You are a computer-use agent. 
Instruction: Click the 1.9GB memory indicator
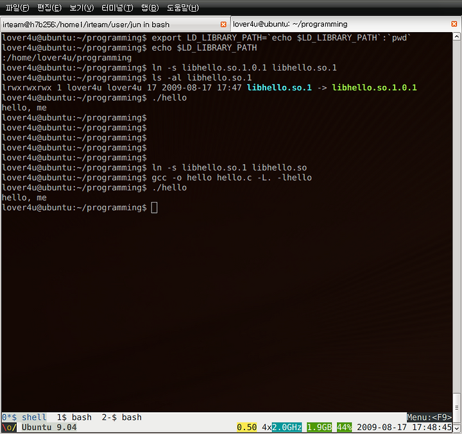[320, 427]
